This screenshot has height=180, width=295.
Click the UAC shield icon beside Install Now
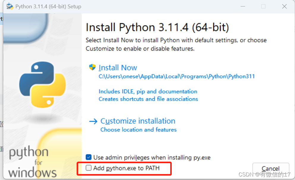pos(92,67)
